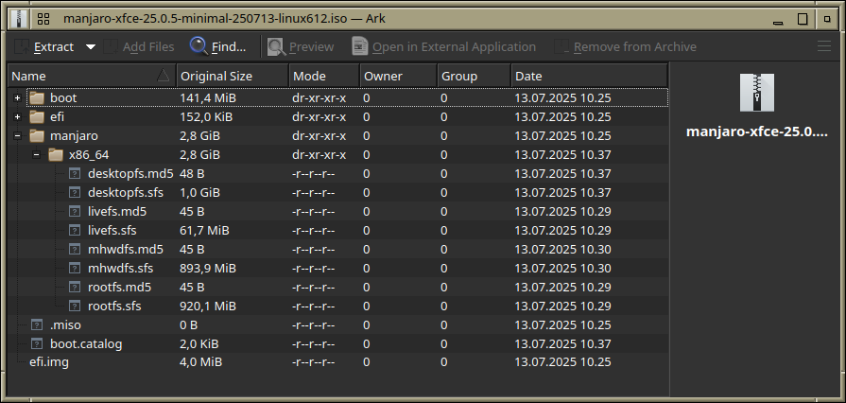Collapse the manjaro folder

point(17,136)
